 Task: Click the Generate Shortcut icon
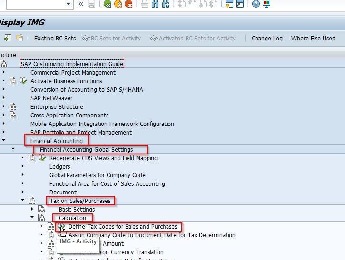click(x=240, y=4)
